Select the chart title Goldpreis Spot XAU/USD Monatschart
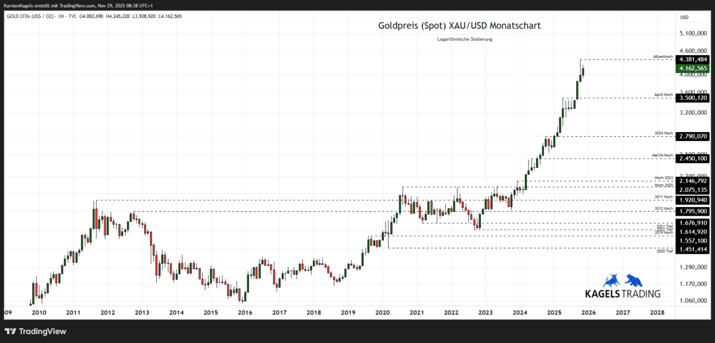Screen dimensions: 715x343 pos(459,26)
